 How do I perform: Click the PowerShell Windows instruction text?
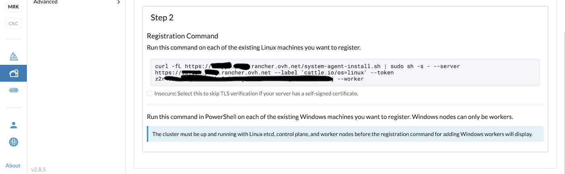tap(330, 117)
